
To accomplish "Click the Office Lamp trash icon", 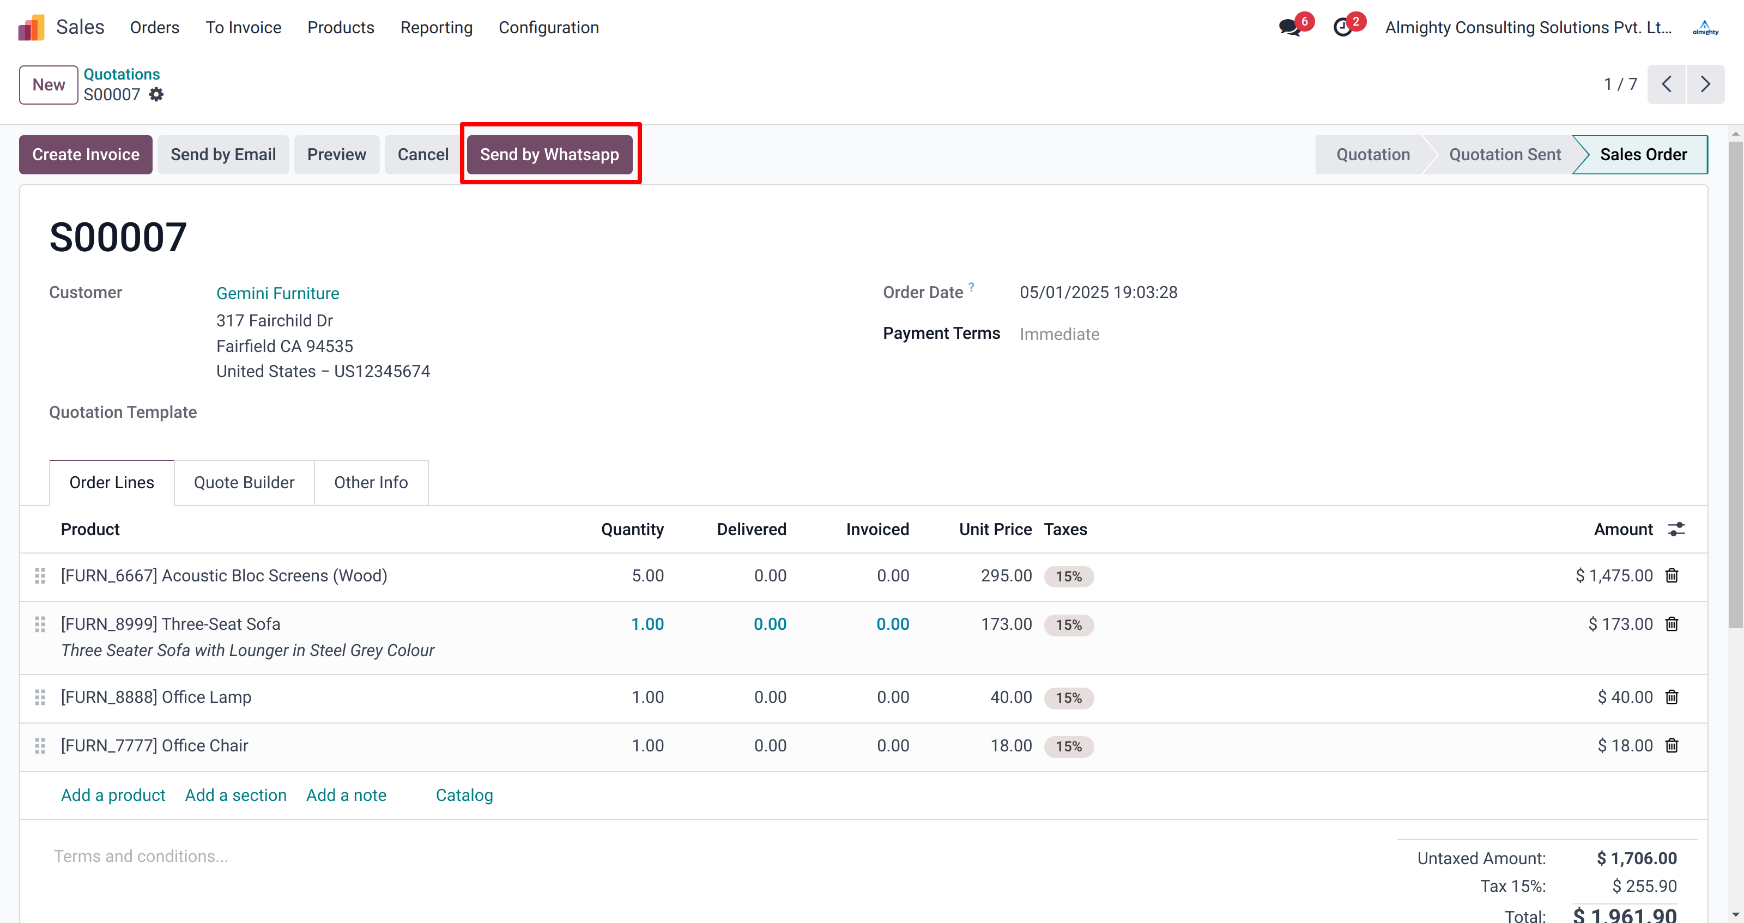I will 1672,697.
